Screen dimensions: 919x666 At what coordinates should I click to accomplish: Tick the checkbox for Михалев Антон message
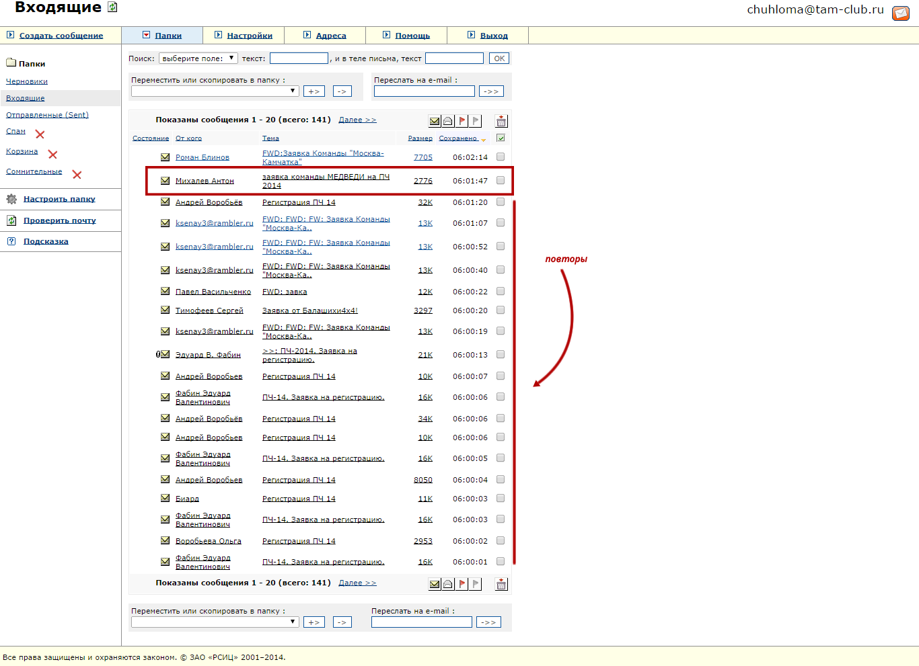click(501, 180)
